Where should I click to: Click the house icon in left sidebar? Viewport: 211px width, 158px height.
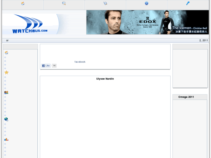click(6, 53)
